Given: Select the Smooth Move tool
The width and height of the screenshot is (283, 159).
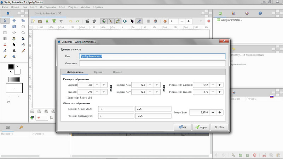Looking at the screenshot, I should point(14,21).
